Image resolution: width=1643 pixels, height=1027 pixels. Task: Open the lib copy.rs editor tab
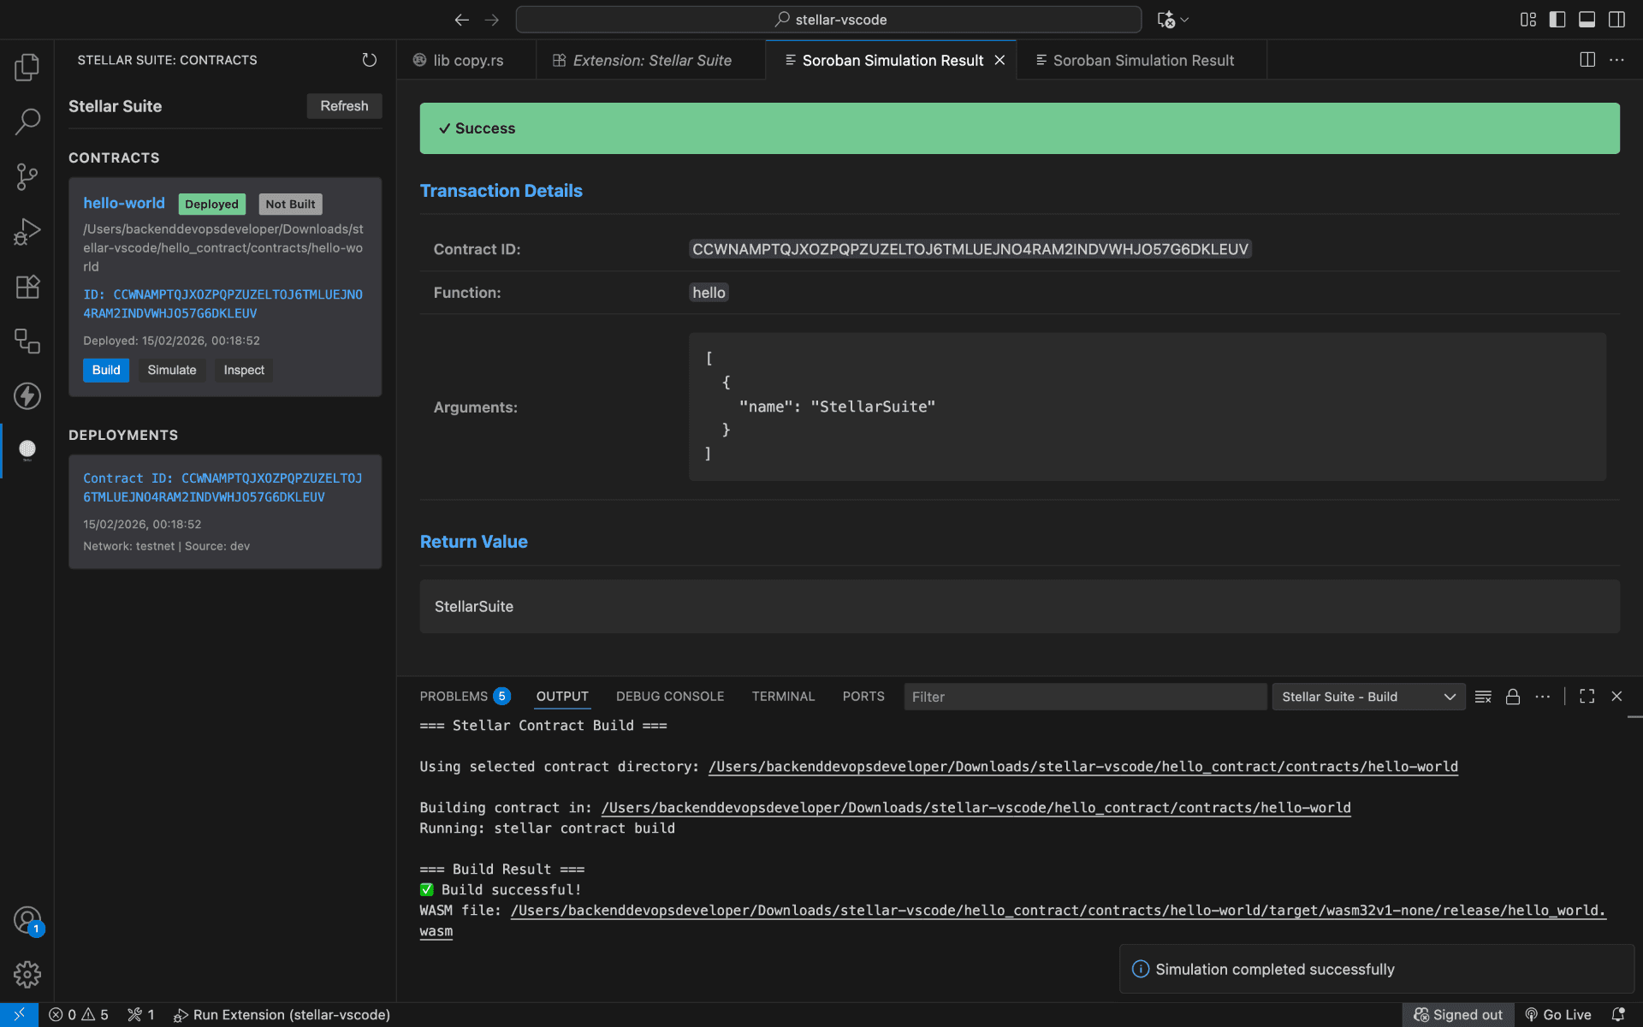point(468,60)
